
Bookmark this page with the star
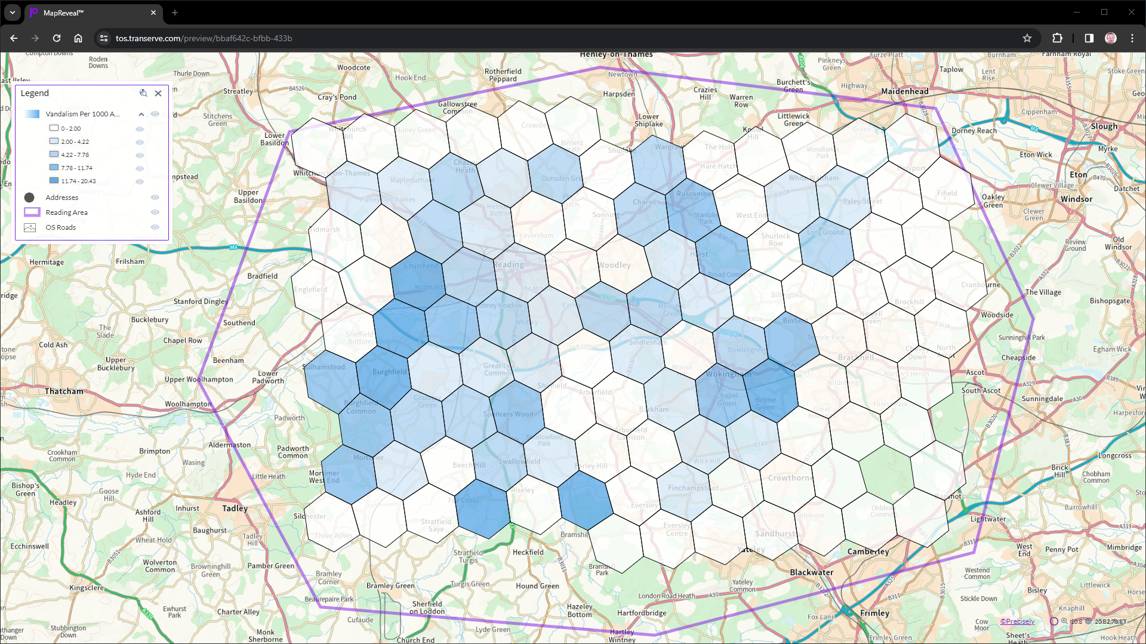tap(1027, 38)
